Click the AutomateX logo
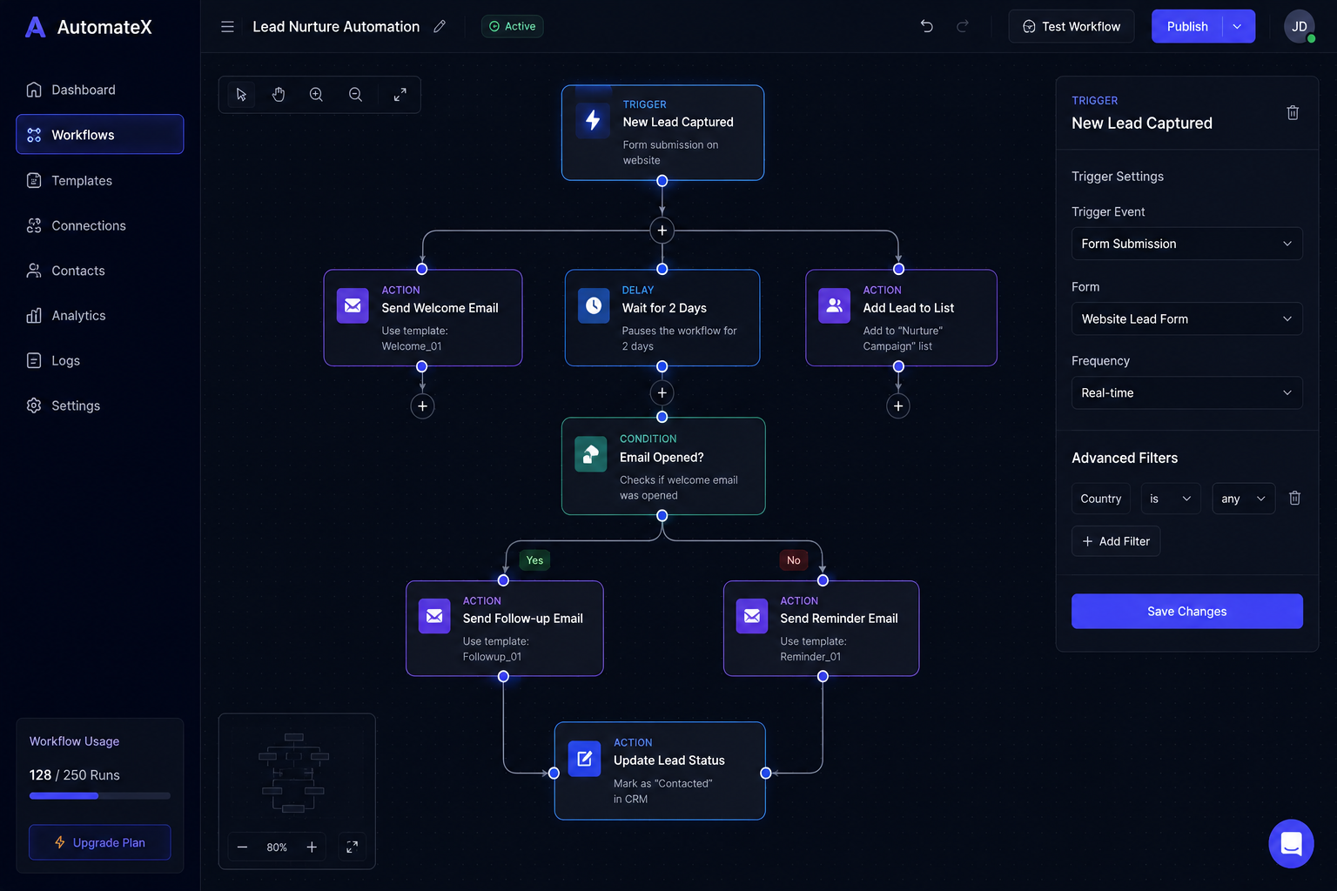The height and width of the screenshot is (891, 1337). pyautogui.click(x=89, y=27)
